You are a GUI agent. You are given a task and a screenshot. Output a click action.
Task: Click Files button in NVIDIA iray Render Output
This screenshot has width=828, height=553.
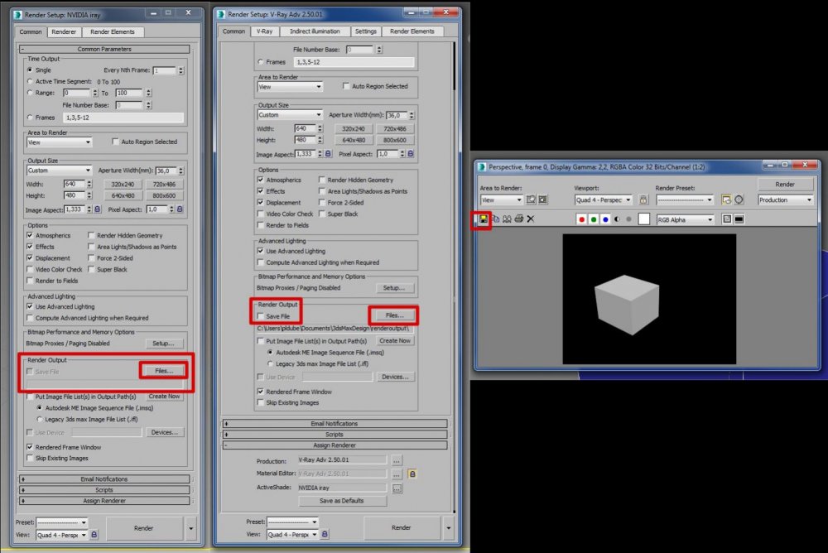click(164, 371)
